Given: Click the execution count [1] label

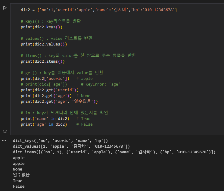Looking at the screenshot, I should click(5, 132).
